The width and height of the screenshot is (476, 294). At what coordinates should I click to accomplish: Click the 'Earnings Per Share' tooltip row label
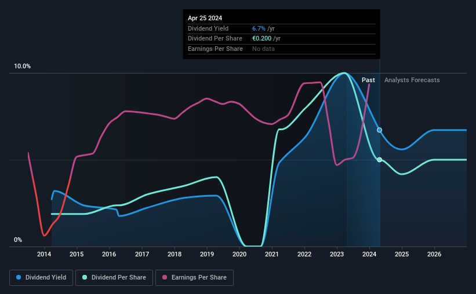coord(215,49)
